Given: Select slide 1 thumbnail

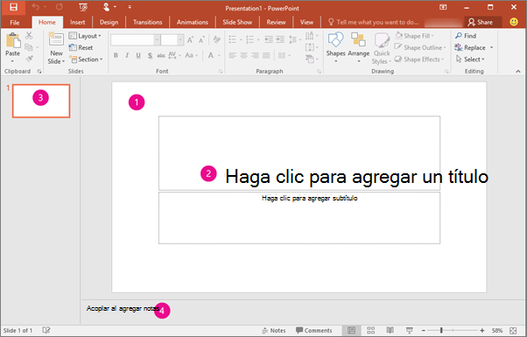Looking at the screenshot, I should (41, 101).
